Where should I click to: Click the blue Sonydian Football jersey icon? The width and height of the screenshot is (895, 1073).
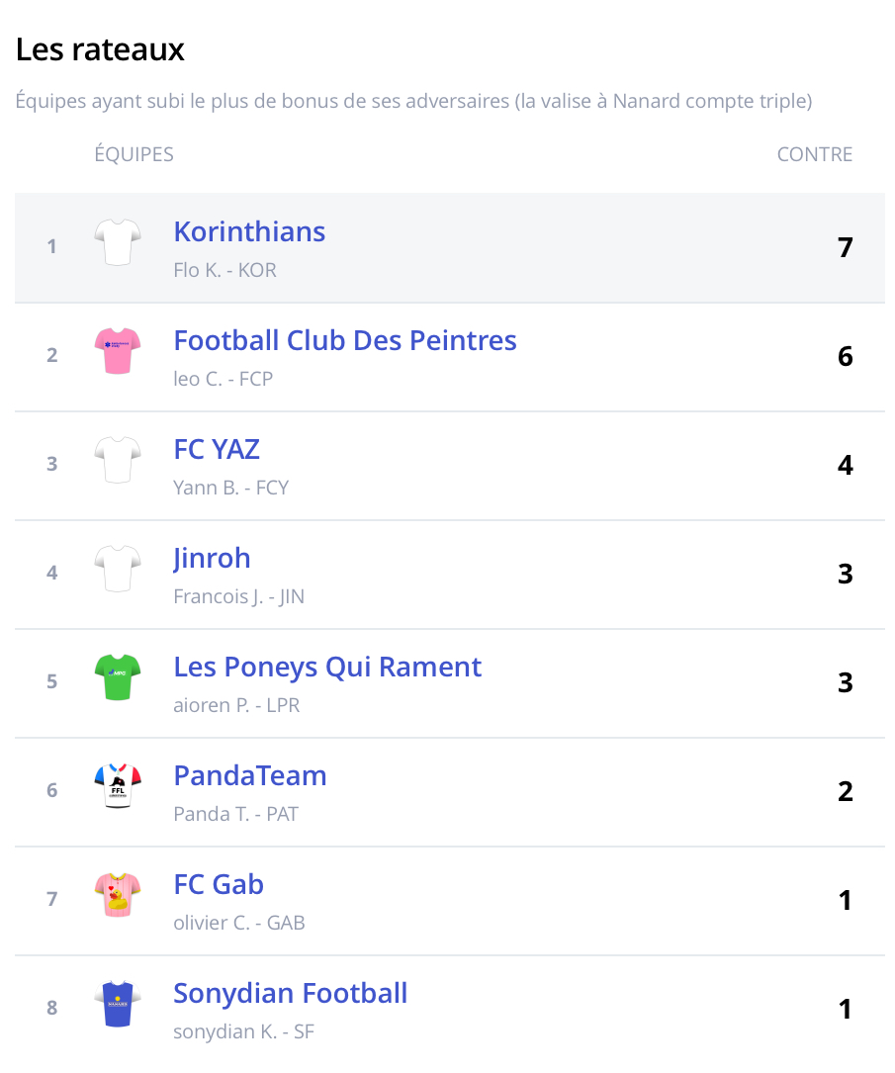point(118,1005)
